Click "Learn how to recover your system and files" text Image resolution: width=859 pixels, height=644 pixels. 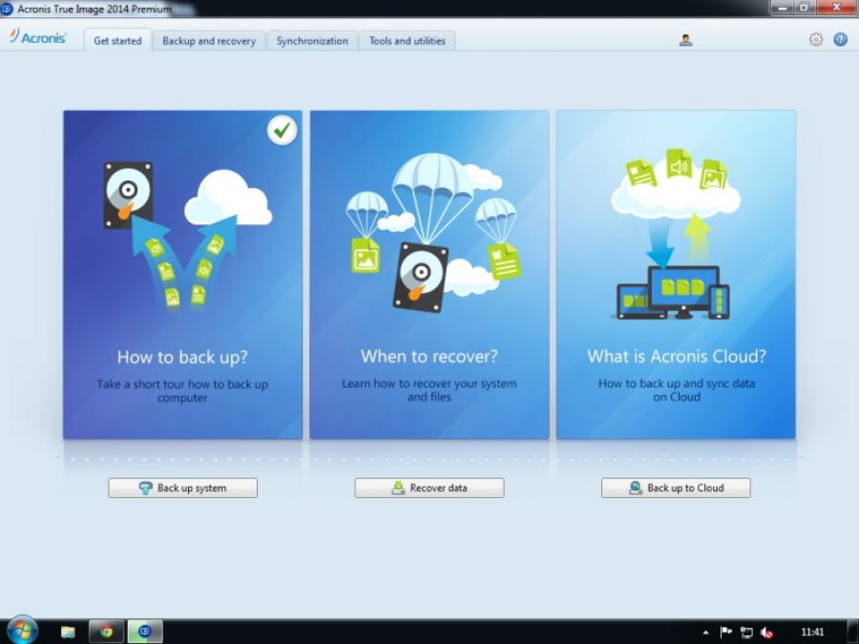point(429,390)
